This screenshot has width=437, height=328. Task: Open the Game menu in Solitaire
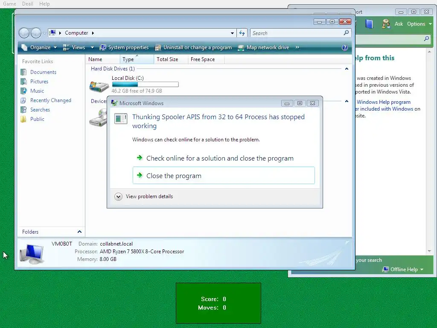[x=9, y=4]
